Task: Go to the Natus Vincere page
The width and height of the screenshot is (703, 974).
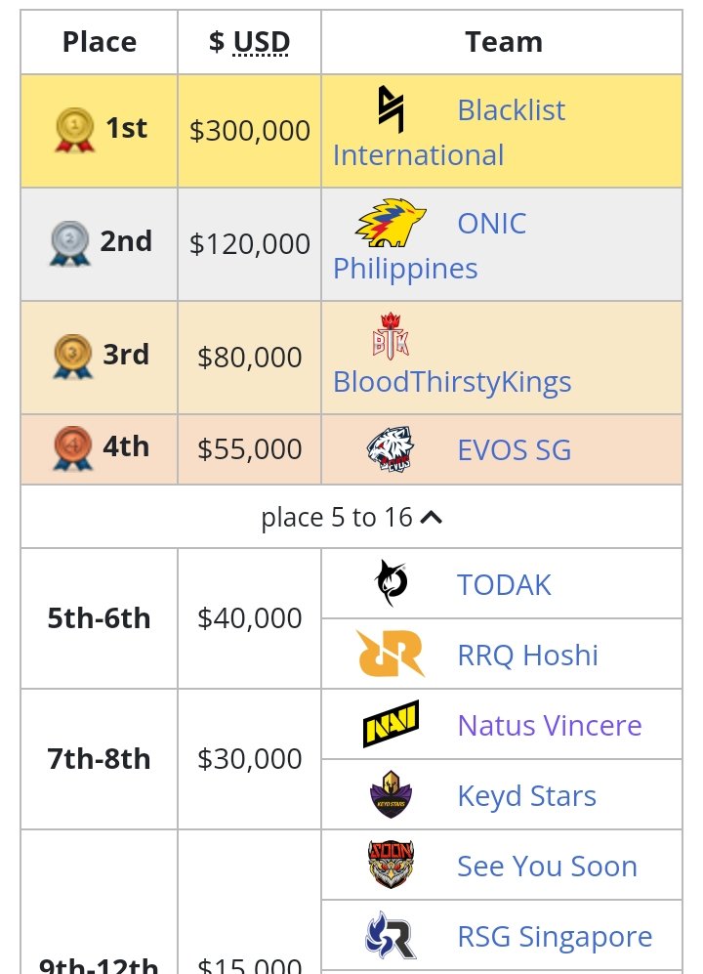Action: tap(549, 726)
